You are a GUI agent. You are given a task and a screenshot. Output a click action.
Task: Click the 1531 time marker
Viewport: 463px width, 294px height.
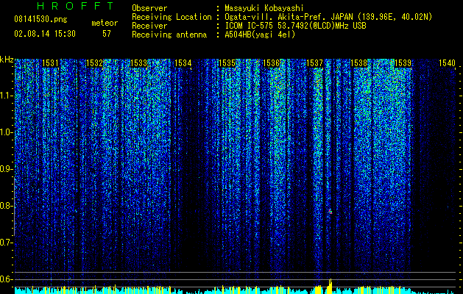click(50, 63)
